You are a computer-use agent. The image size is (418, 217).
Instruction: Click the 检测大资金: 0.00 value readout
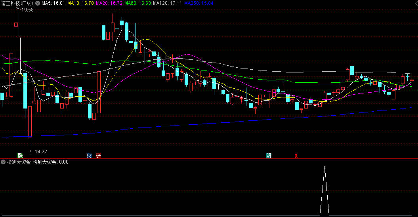50,162
